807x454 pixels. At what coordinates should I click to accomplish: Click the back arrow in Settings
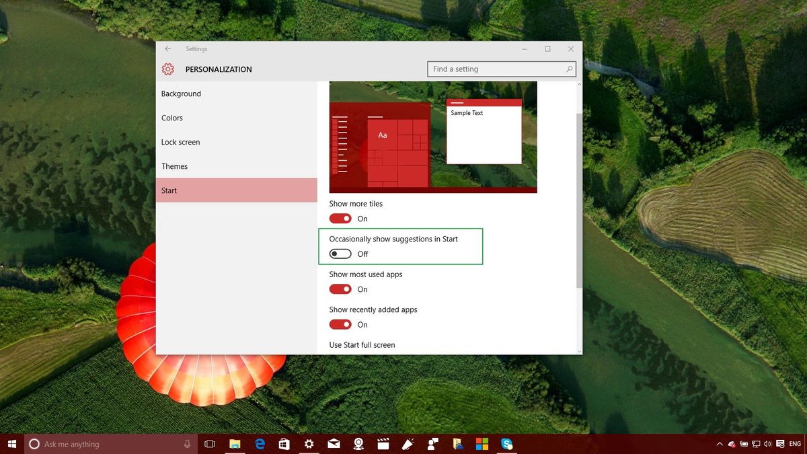coord(167,48)
